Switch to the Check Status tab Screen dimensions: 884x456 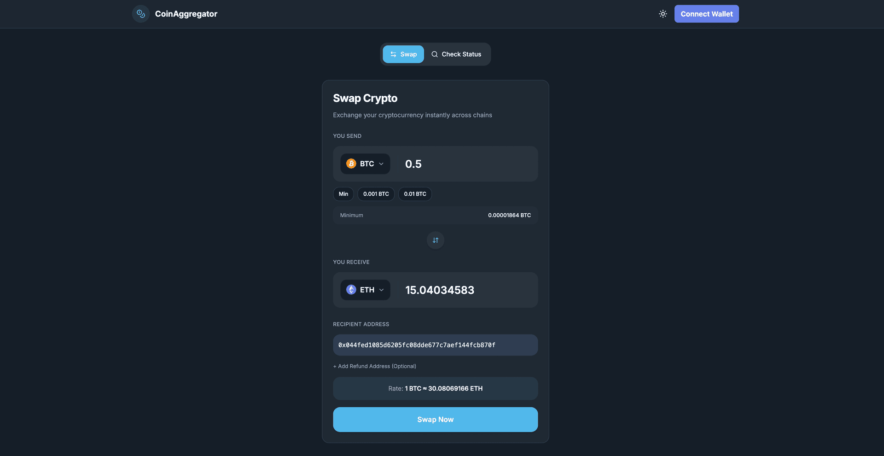point(456,54)
